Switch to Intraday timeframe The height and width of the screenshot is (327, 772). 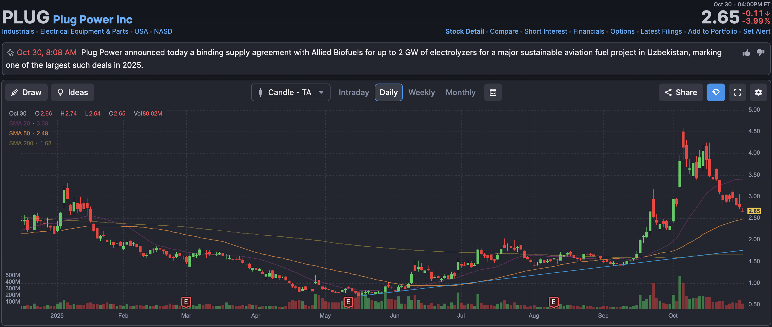point(354,92)
